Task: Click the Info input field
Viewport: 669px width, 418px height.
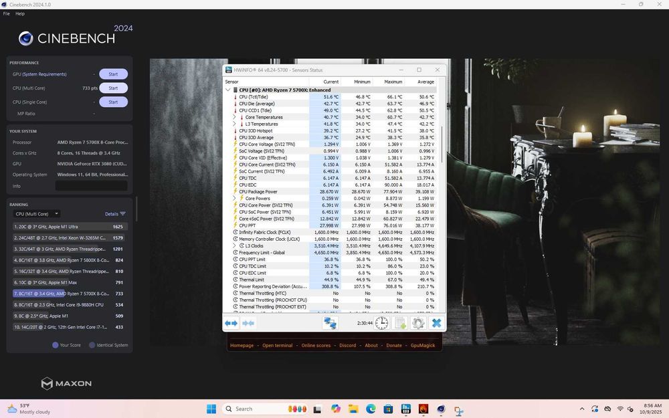Action: coord(91,186)
